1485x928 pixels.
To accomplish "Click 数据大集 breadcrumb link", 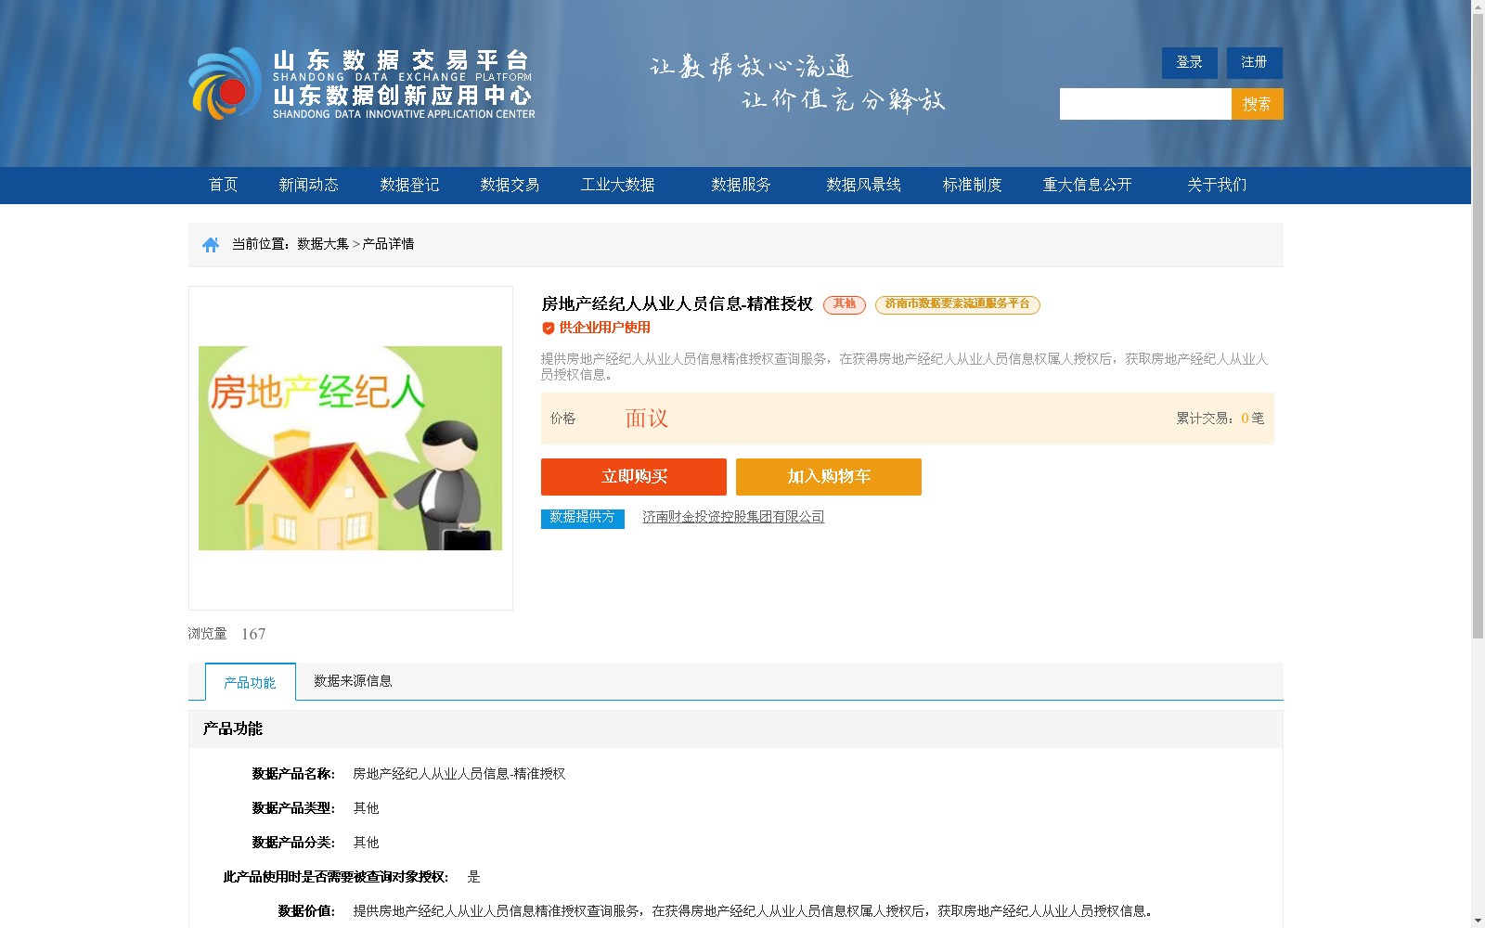I will tap(323, 244).
